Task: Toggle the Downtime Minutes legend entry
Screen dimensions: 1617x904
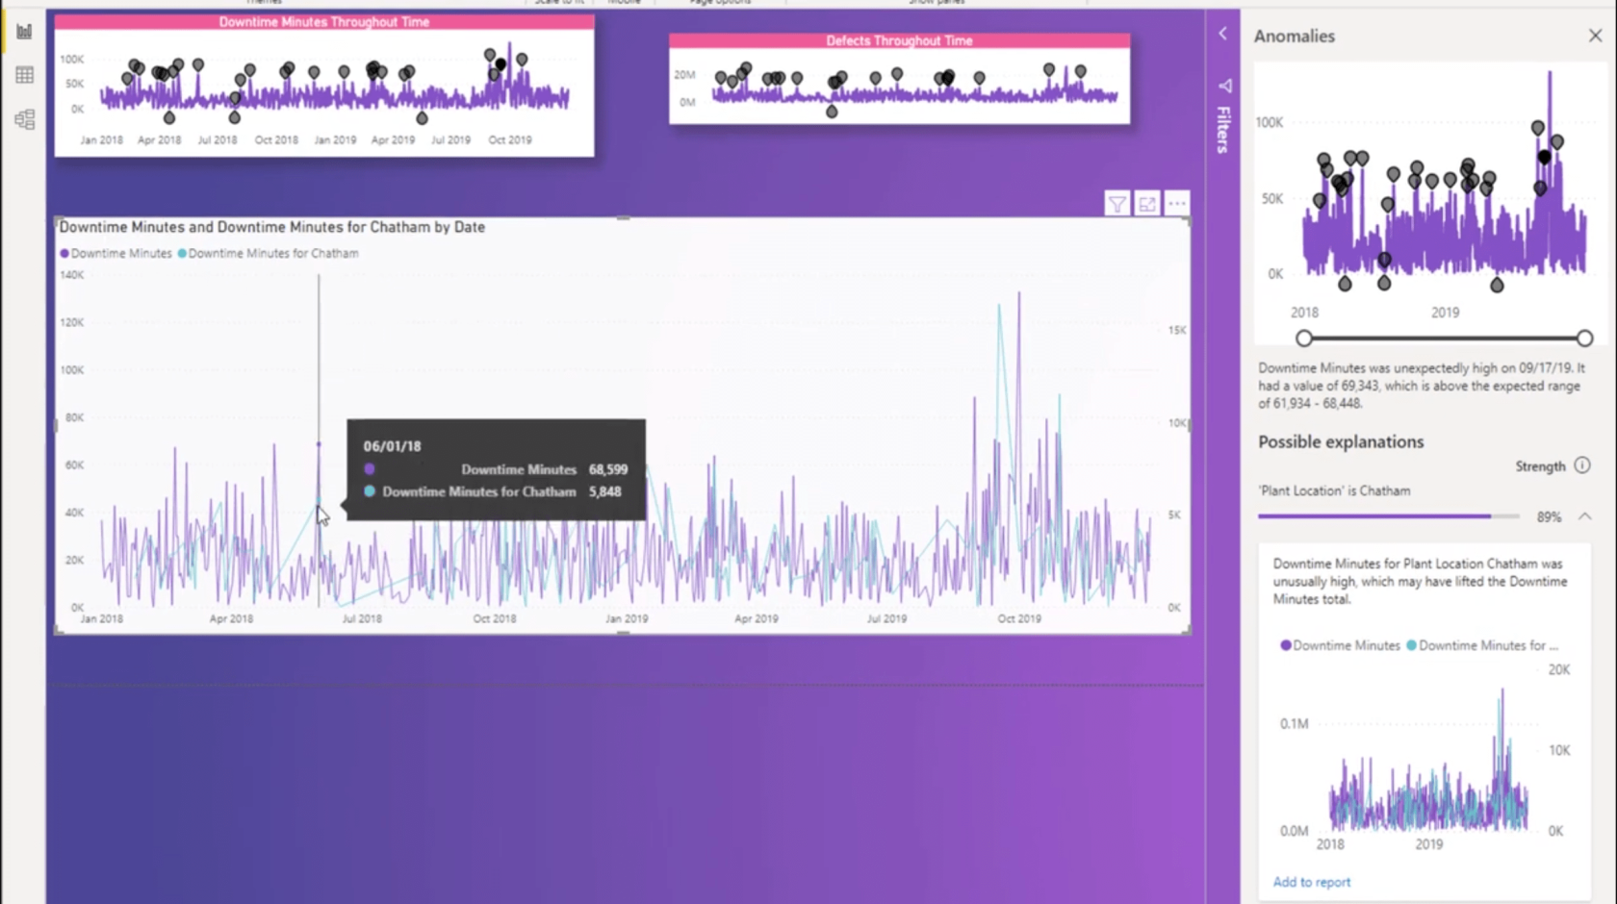Action: [x=115, y=254]
